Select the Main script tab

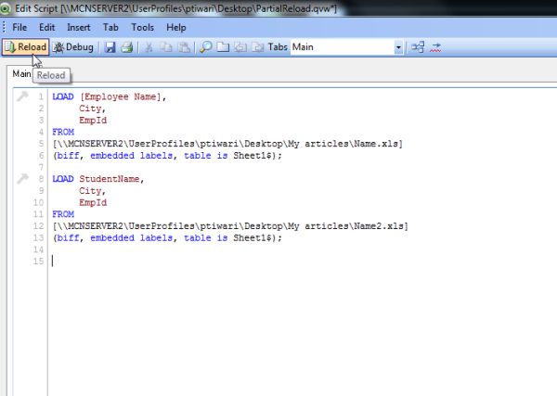coord(21,74)
